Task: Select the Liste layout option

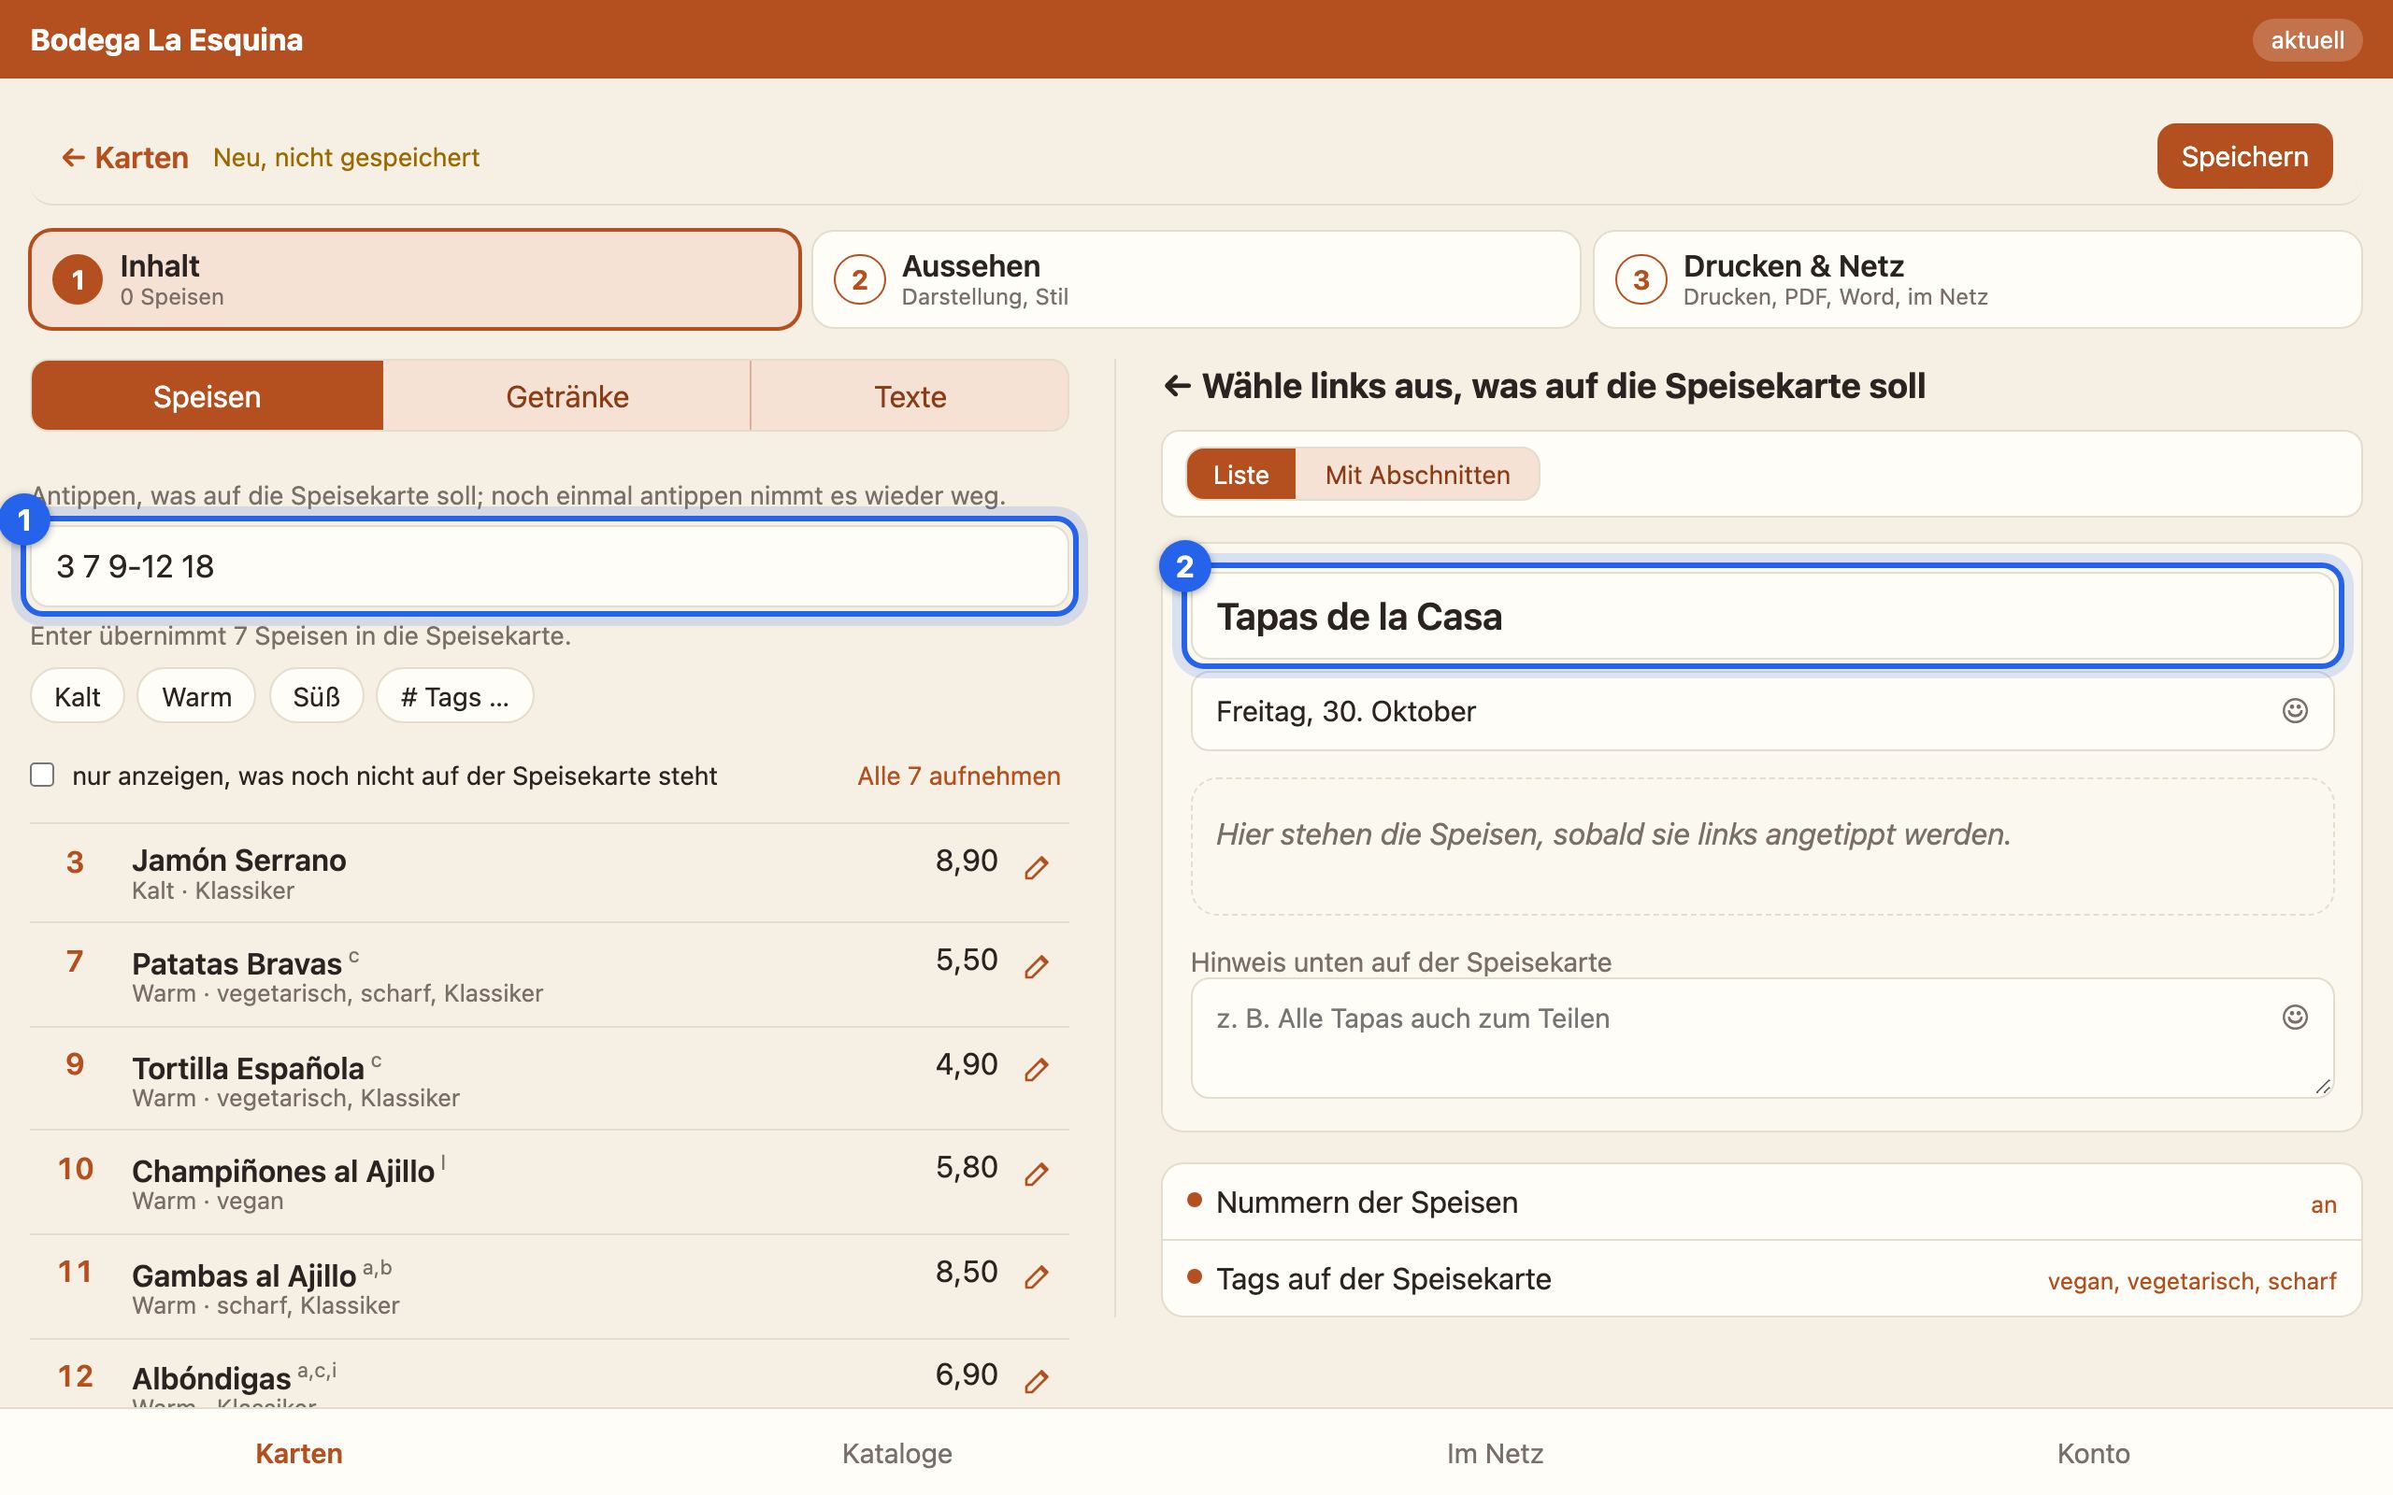Action: coord(1241,475)
